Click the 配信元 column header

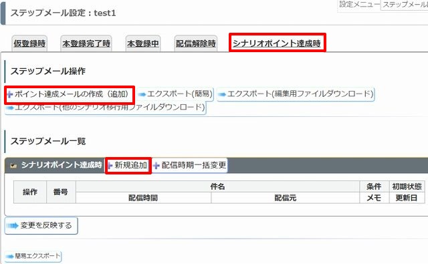(x=286, y=198)
